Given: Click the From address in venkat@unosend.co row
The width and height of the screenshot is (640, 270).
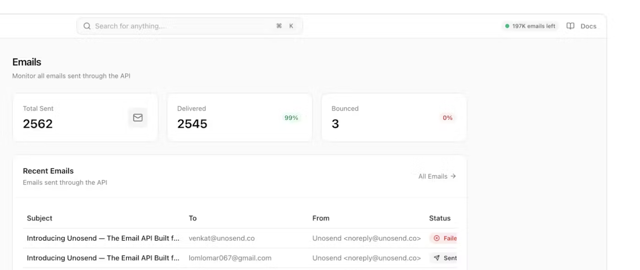Looking at the screenshot, I should (367, 238).
